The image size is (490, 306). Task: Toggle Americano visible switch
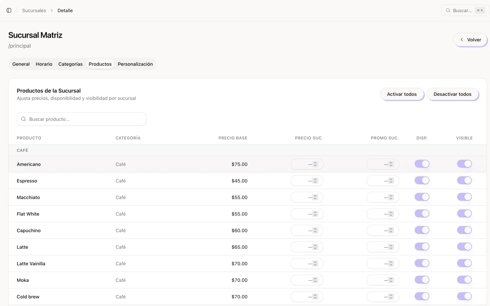tap(464, 164)
